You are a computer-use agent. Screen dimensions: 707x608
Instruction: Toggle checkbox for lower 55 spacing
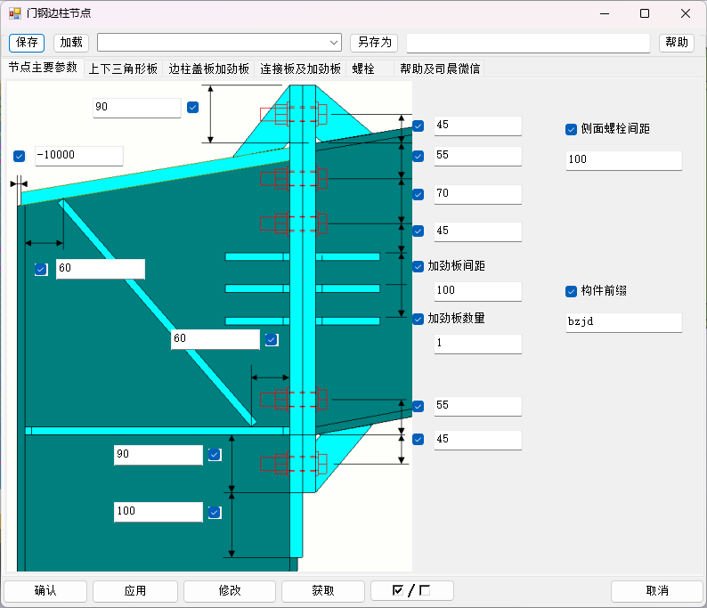click(418, 407)
